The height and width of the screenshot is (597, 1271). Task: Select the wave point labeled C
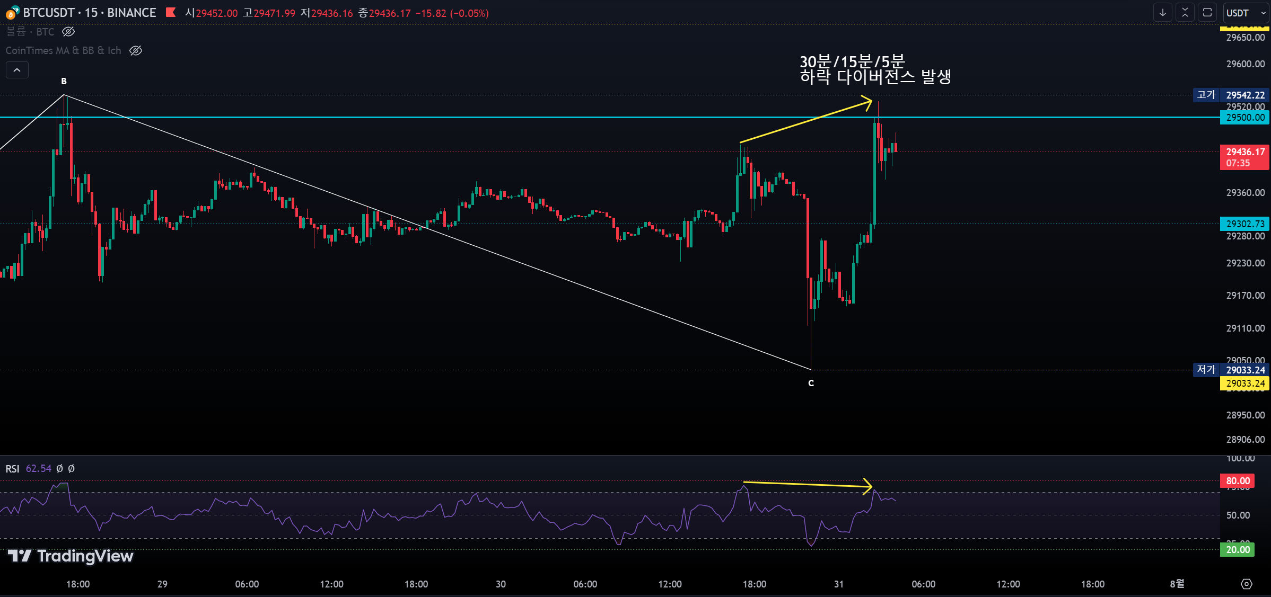point(811,383)
